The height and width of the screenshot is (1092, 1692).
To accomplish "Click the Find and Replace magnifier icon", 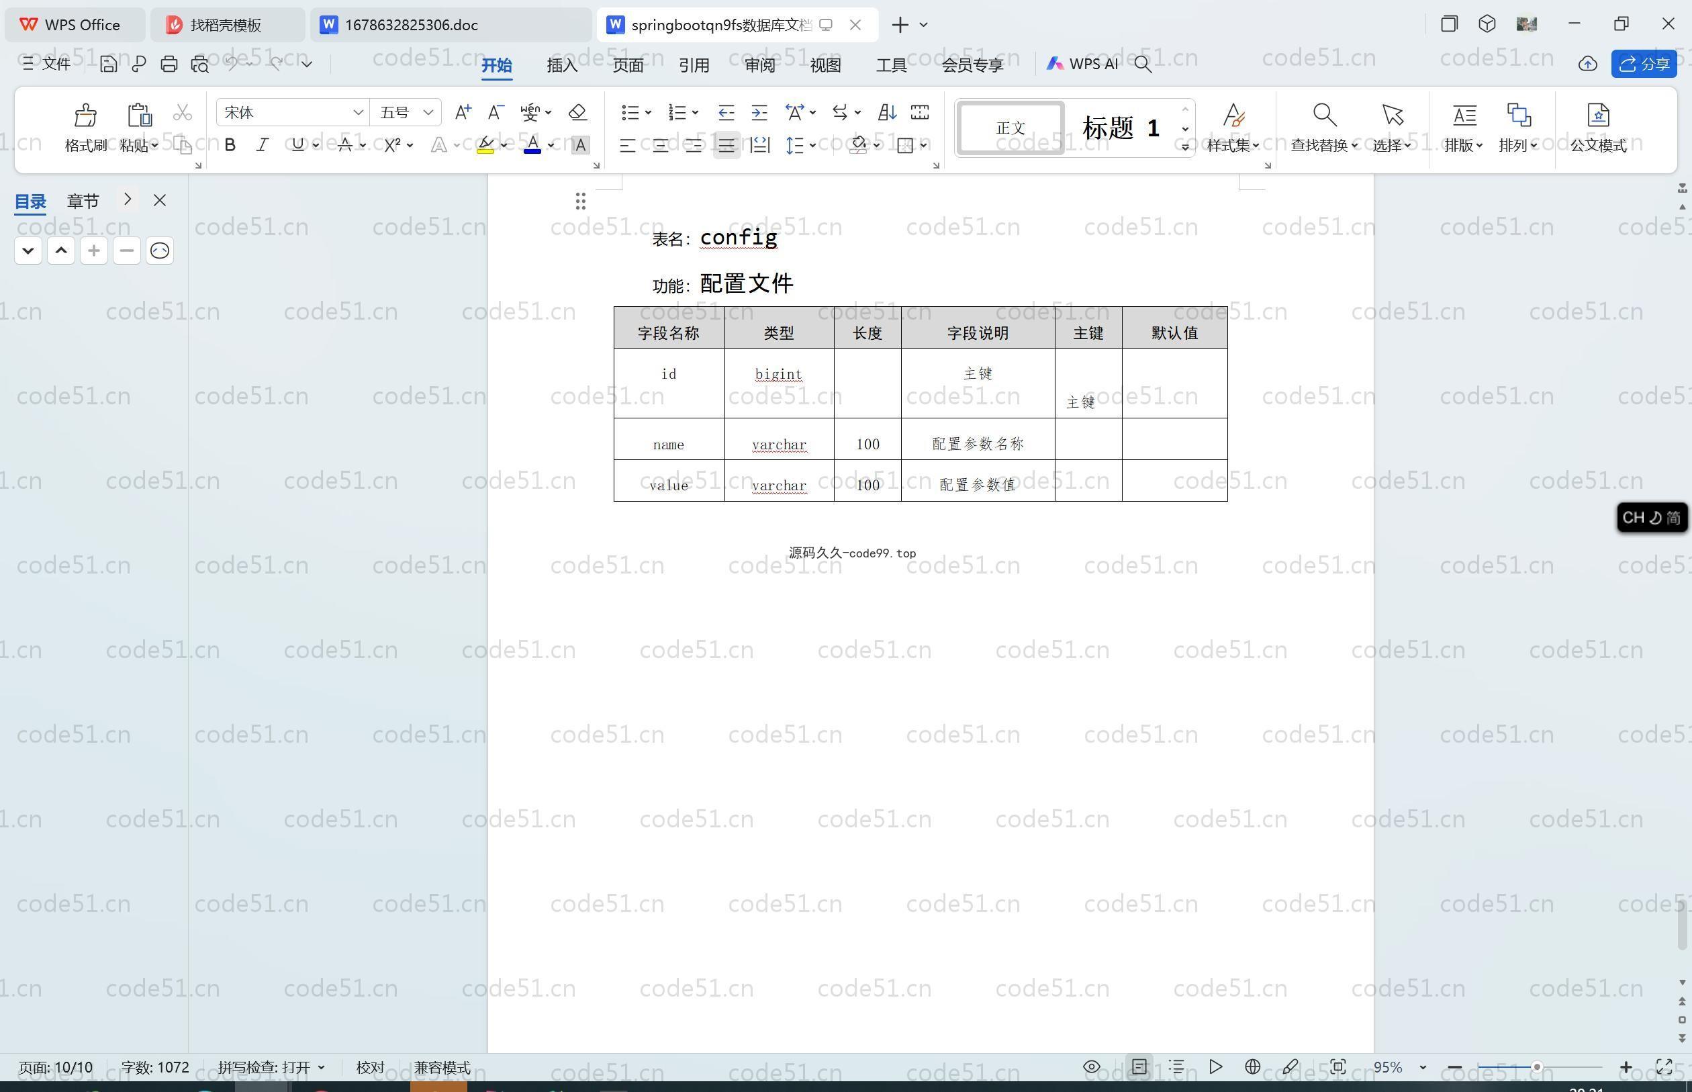I will click(1324, 114).
